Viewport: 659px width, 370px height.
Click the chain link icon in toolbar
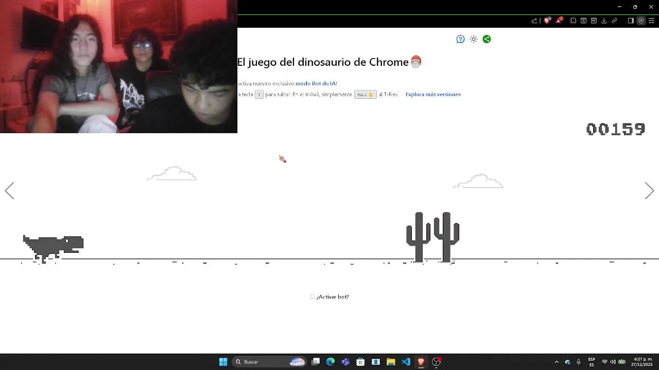(x=614, y=21)
